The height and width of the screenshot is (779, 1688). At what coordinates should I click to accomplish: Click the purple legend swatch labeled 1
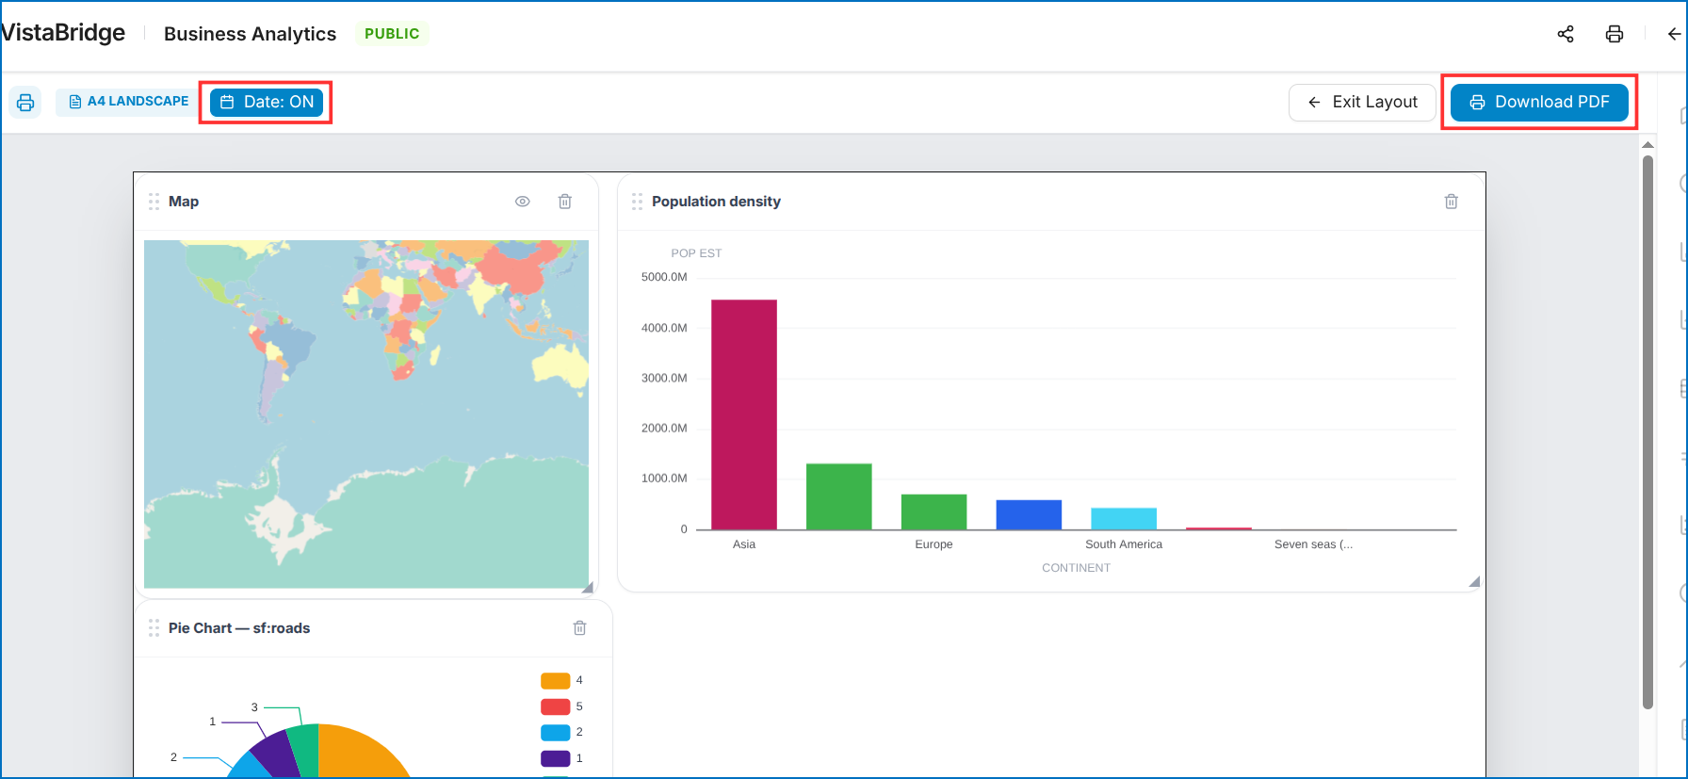556,758
